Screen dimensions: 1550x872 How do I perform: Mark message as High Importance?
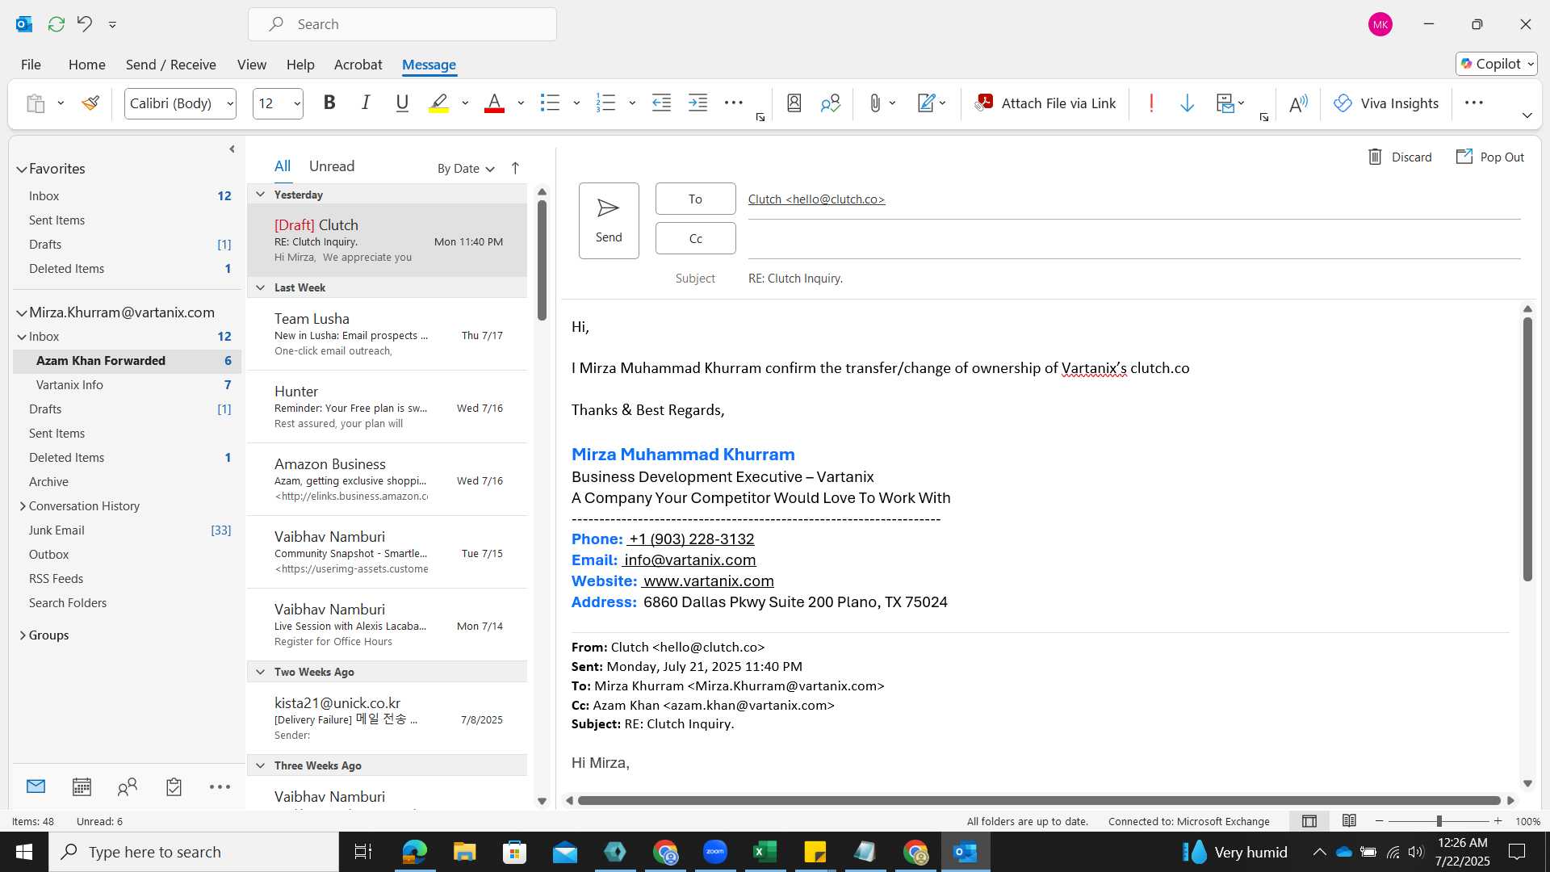(x=1151, y=103)
